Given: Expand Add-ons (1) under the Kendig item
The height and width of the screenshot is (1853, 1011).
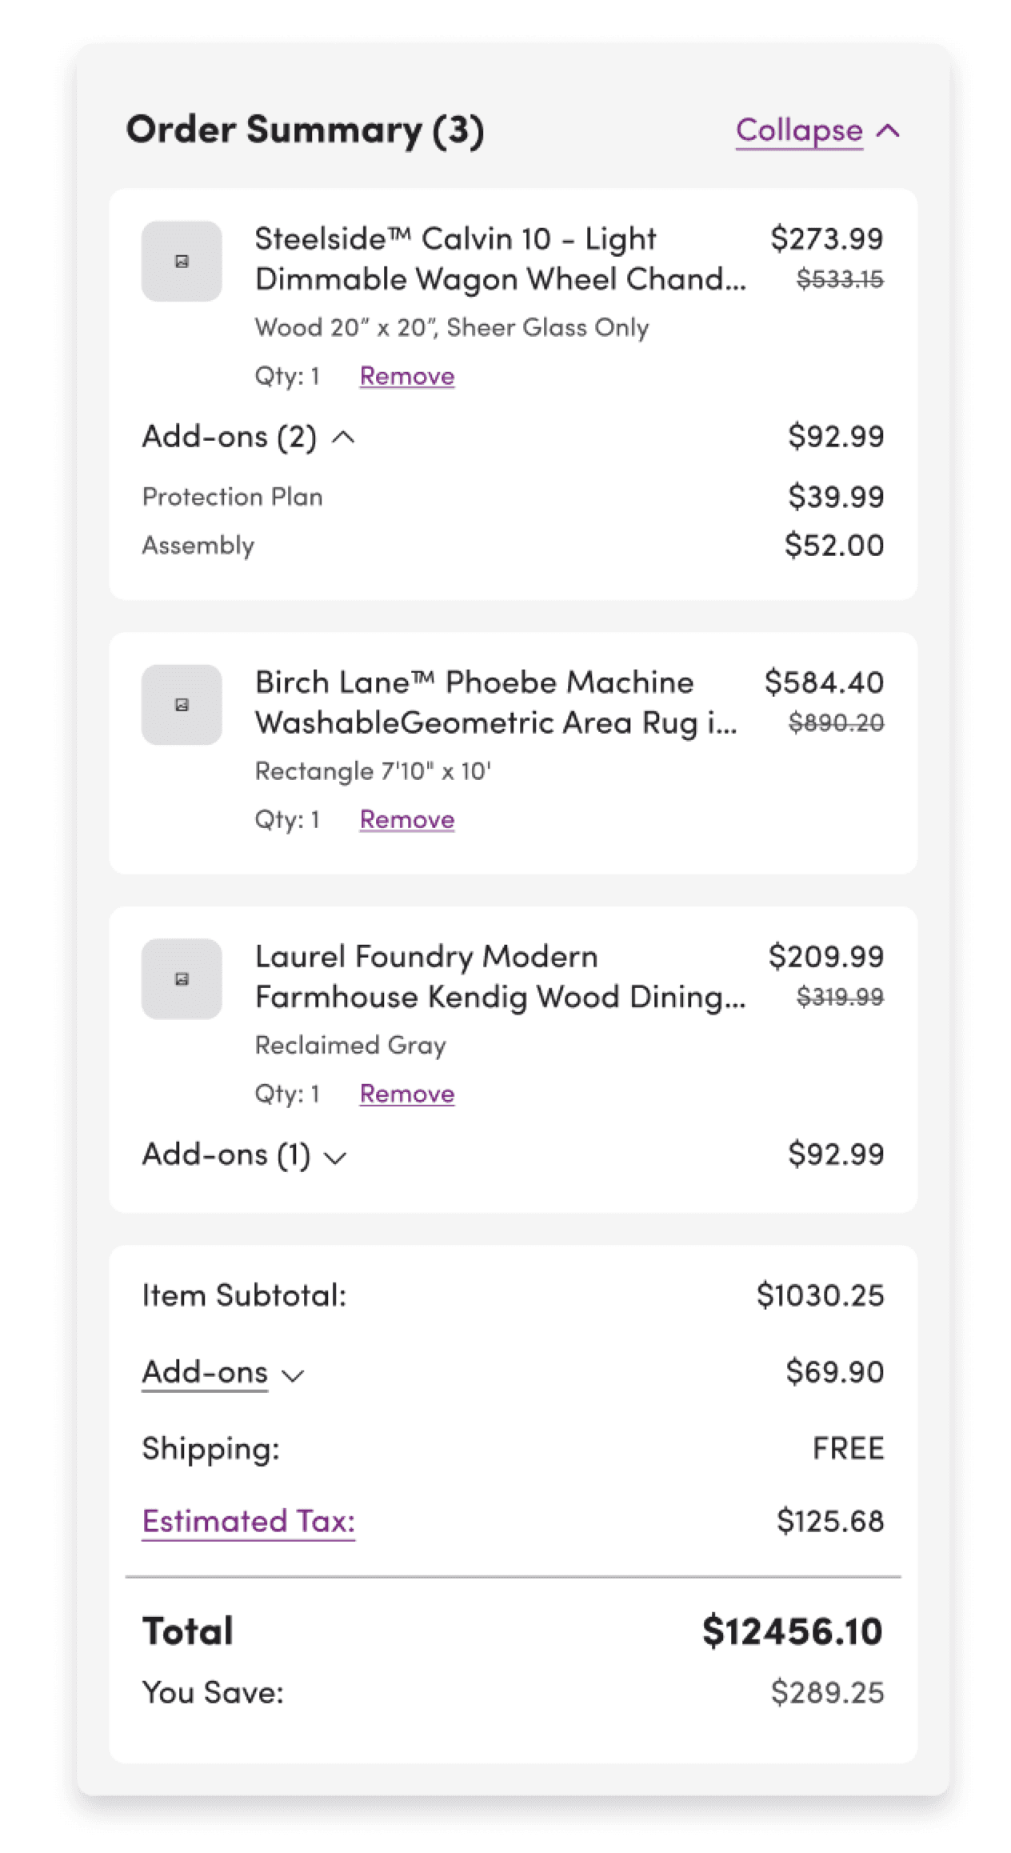Looking at the screenshot, I should 244,1155.
